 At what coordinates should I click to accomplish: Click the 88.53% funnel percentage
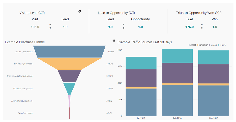click(x=110, y=64)
